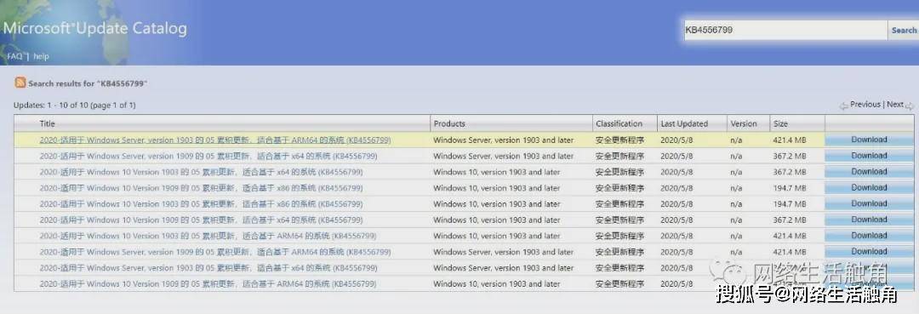
Task: Open the Windows Server 1903 x64 update title
Action: coord(208,268)
